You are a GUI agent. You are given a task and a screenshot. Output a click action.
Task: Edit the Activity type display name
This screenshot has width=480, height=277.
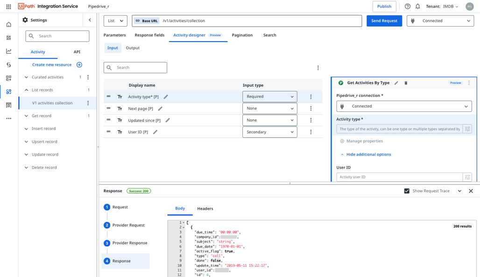point(166,97)
